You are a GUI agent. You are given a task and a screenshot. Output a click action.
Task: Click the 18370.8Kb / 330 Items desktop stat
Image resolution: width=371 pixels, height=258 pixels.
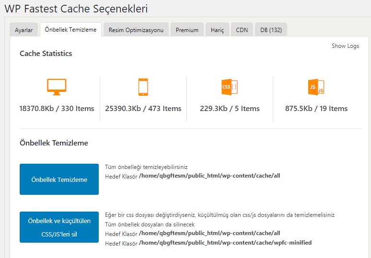point(57,109)
